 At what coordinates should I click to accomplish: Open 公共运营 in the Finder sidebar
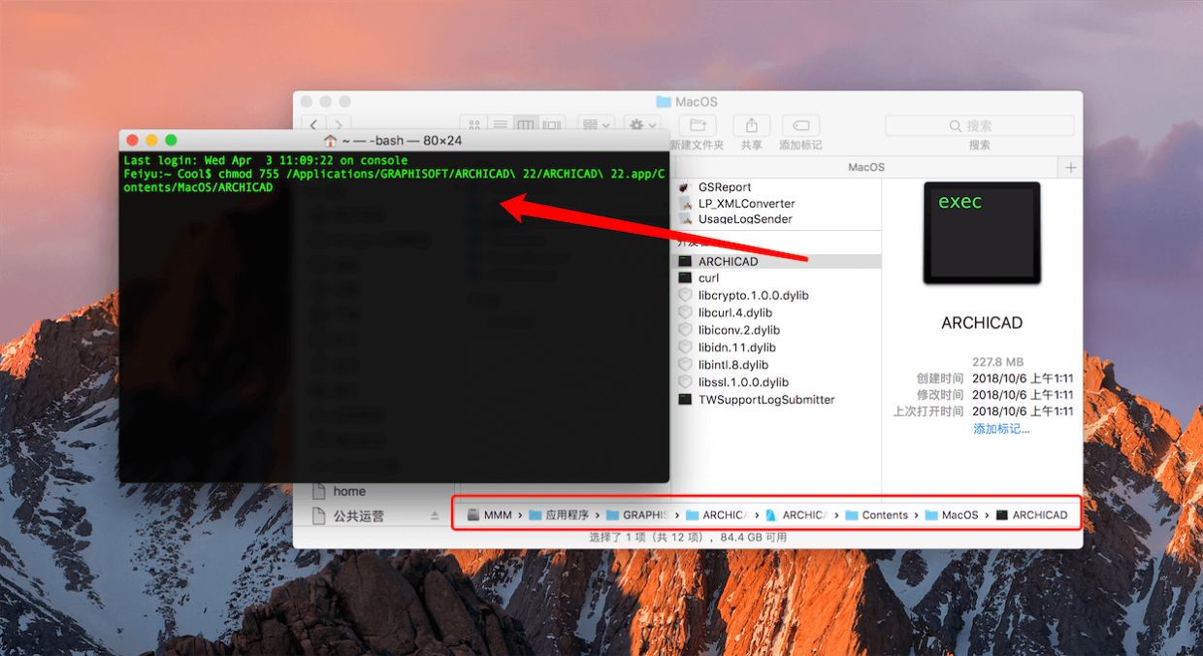358,516
